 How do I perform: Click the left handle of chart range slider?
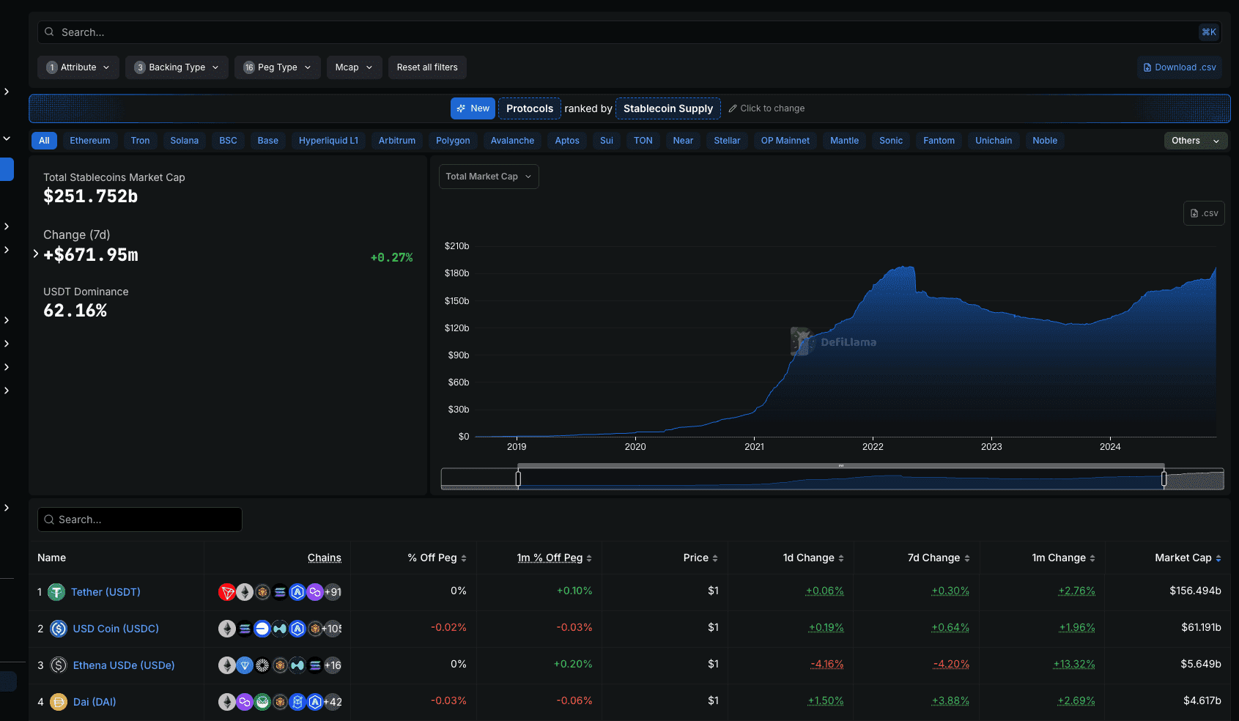[518, 479]
